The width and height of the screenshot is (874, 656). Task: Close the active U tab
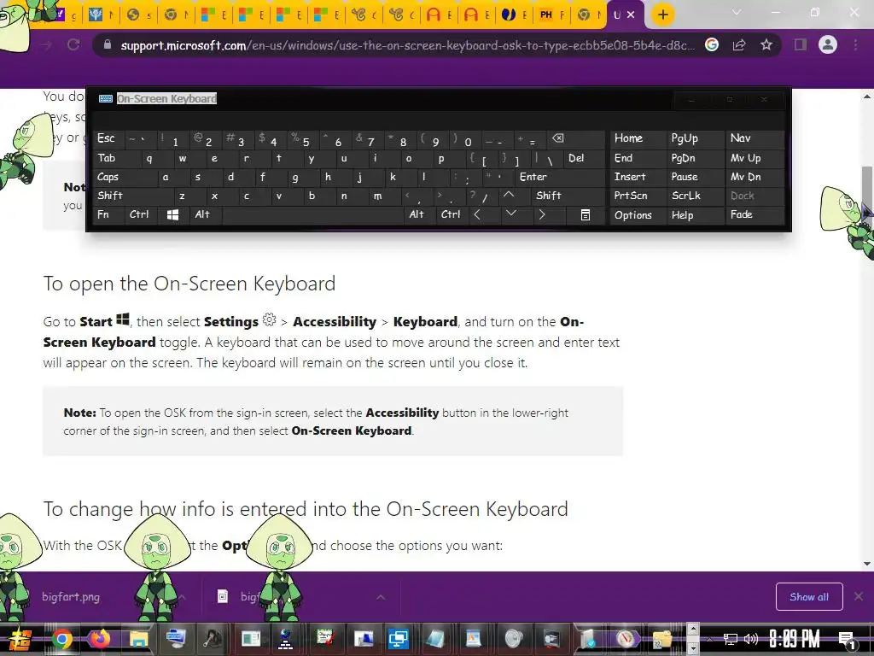[631, 15]
